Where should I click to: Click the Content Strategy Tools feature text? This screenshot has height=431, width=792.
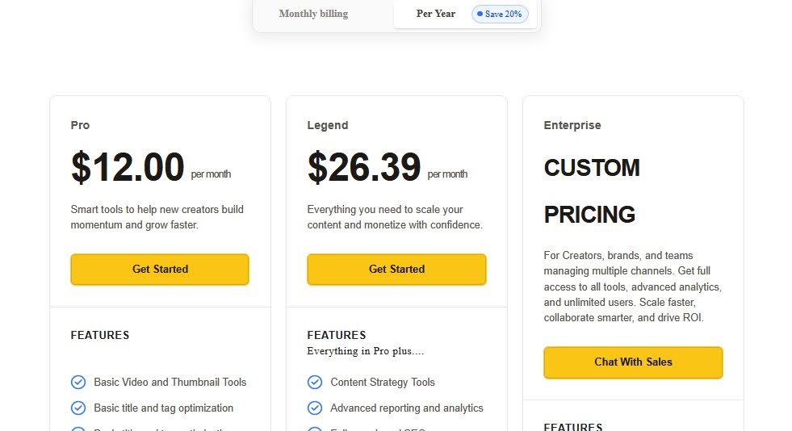pyautogui.click(x=383, y=383)
